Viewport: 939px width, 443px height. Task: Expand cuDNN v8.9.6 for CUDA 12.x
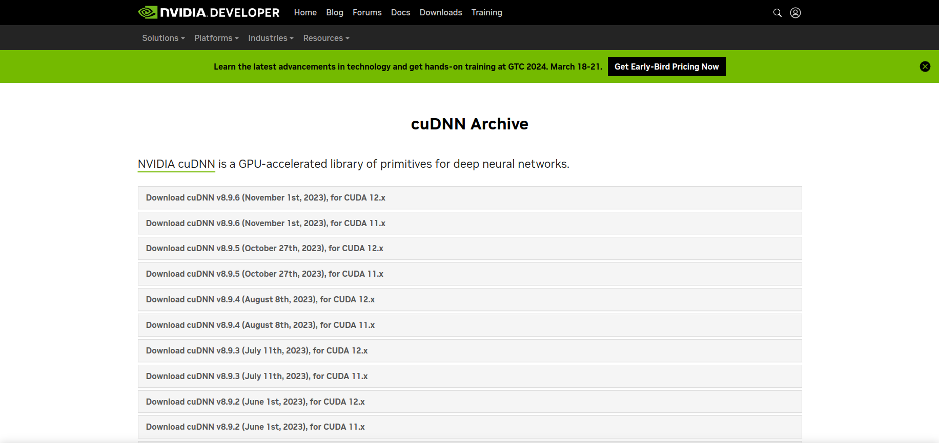pyautogui.click(x=470, y=197)
